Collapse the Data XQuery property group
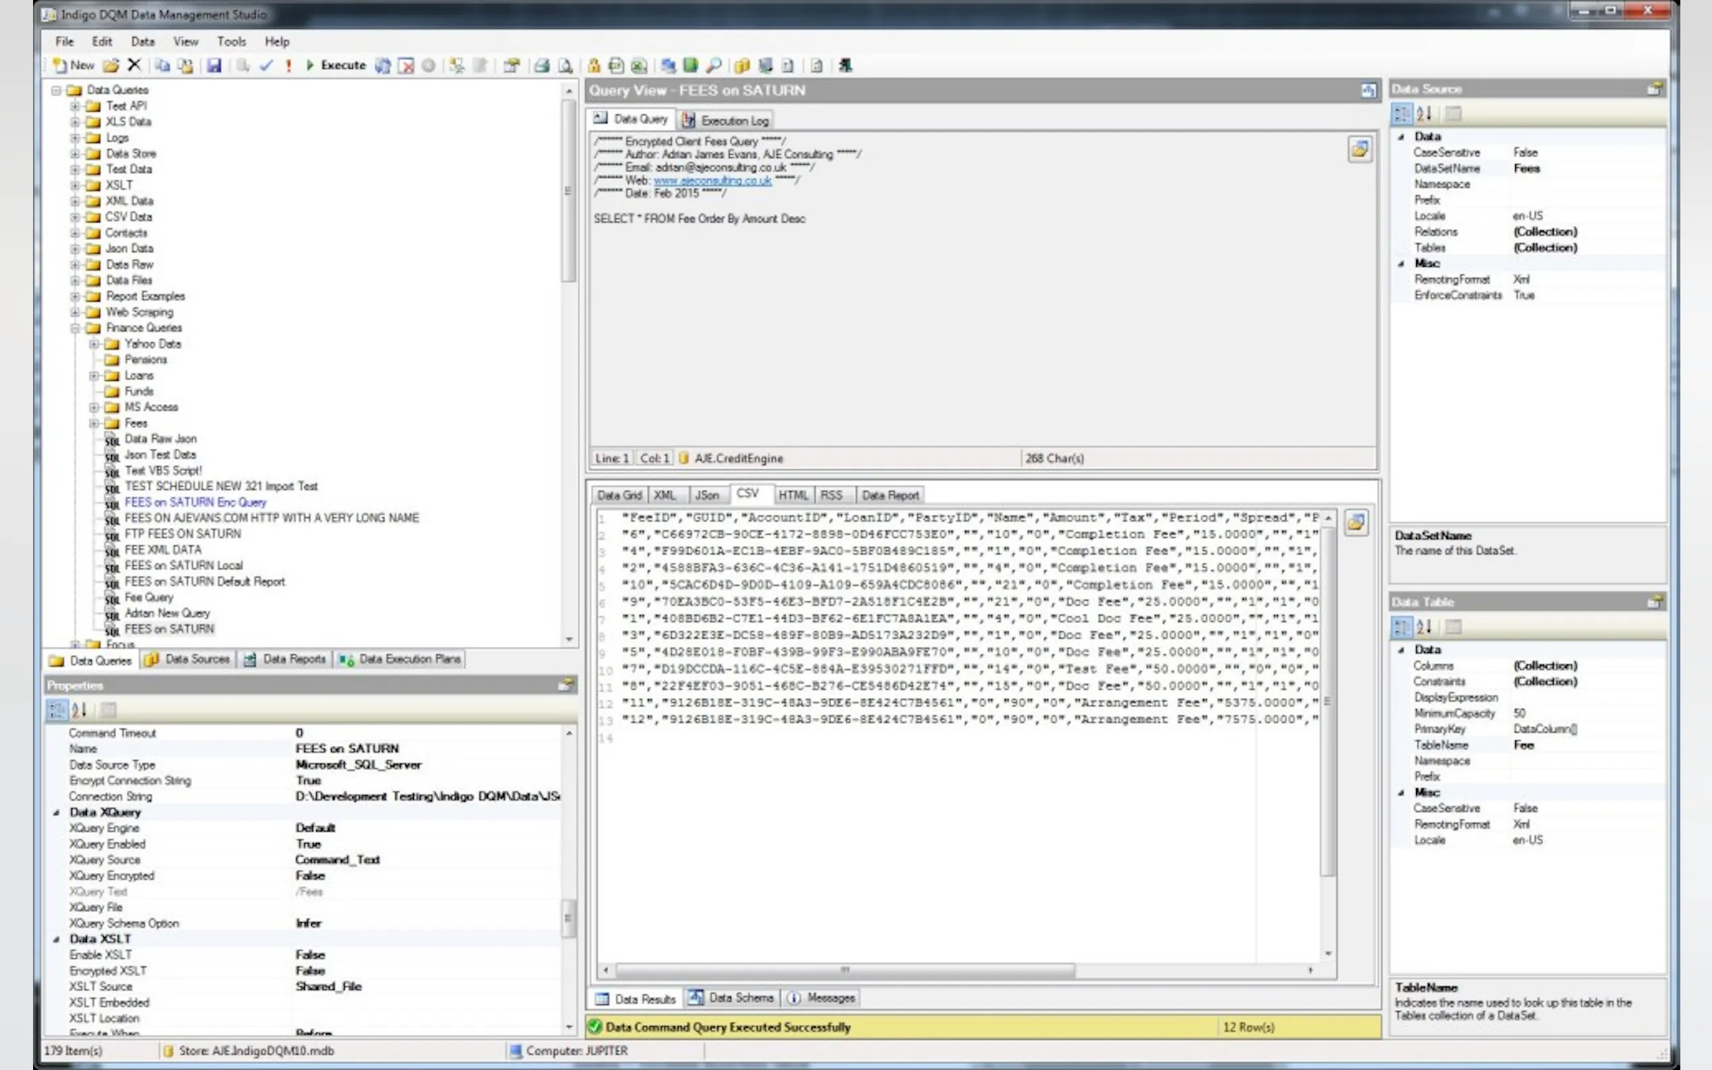Viewport: 1712px width, 1070px height. tap(57, 813)
